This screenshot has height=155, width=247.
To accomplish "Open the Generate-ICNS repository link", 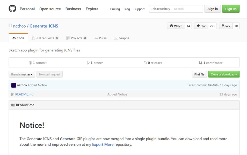I will click(x=44, y=26).
